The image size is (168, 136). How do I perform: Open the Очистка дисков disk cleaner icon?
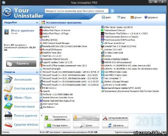pyautogui.click(x=8, y=88)
